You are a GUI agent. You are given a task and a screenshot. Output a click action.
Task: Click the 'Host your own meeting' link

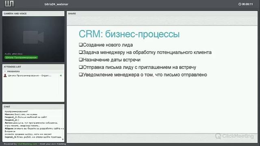click(x=53, y=144)
